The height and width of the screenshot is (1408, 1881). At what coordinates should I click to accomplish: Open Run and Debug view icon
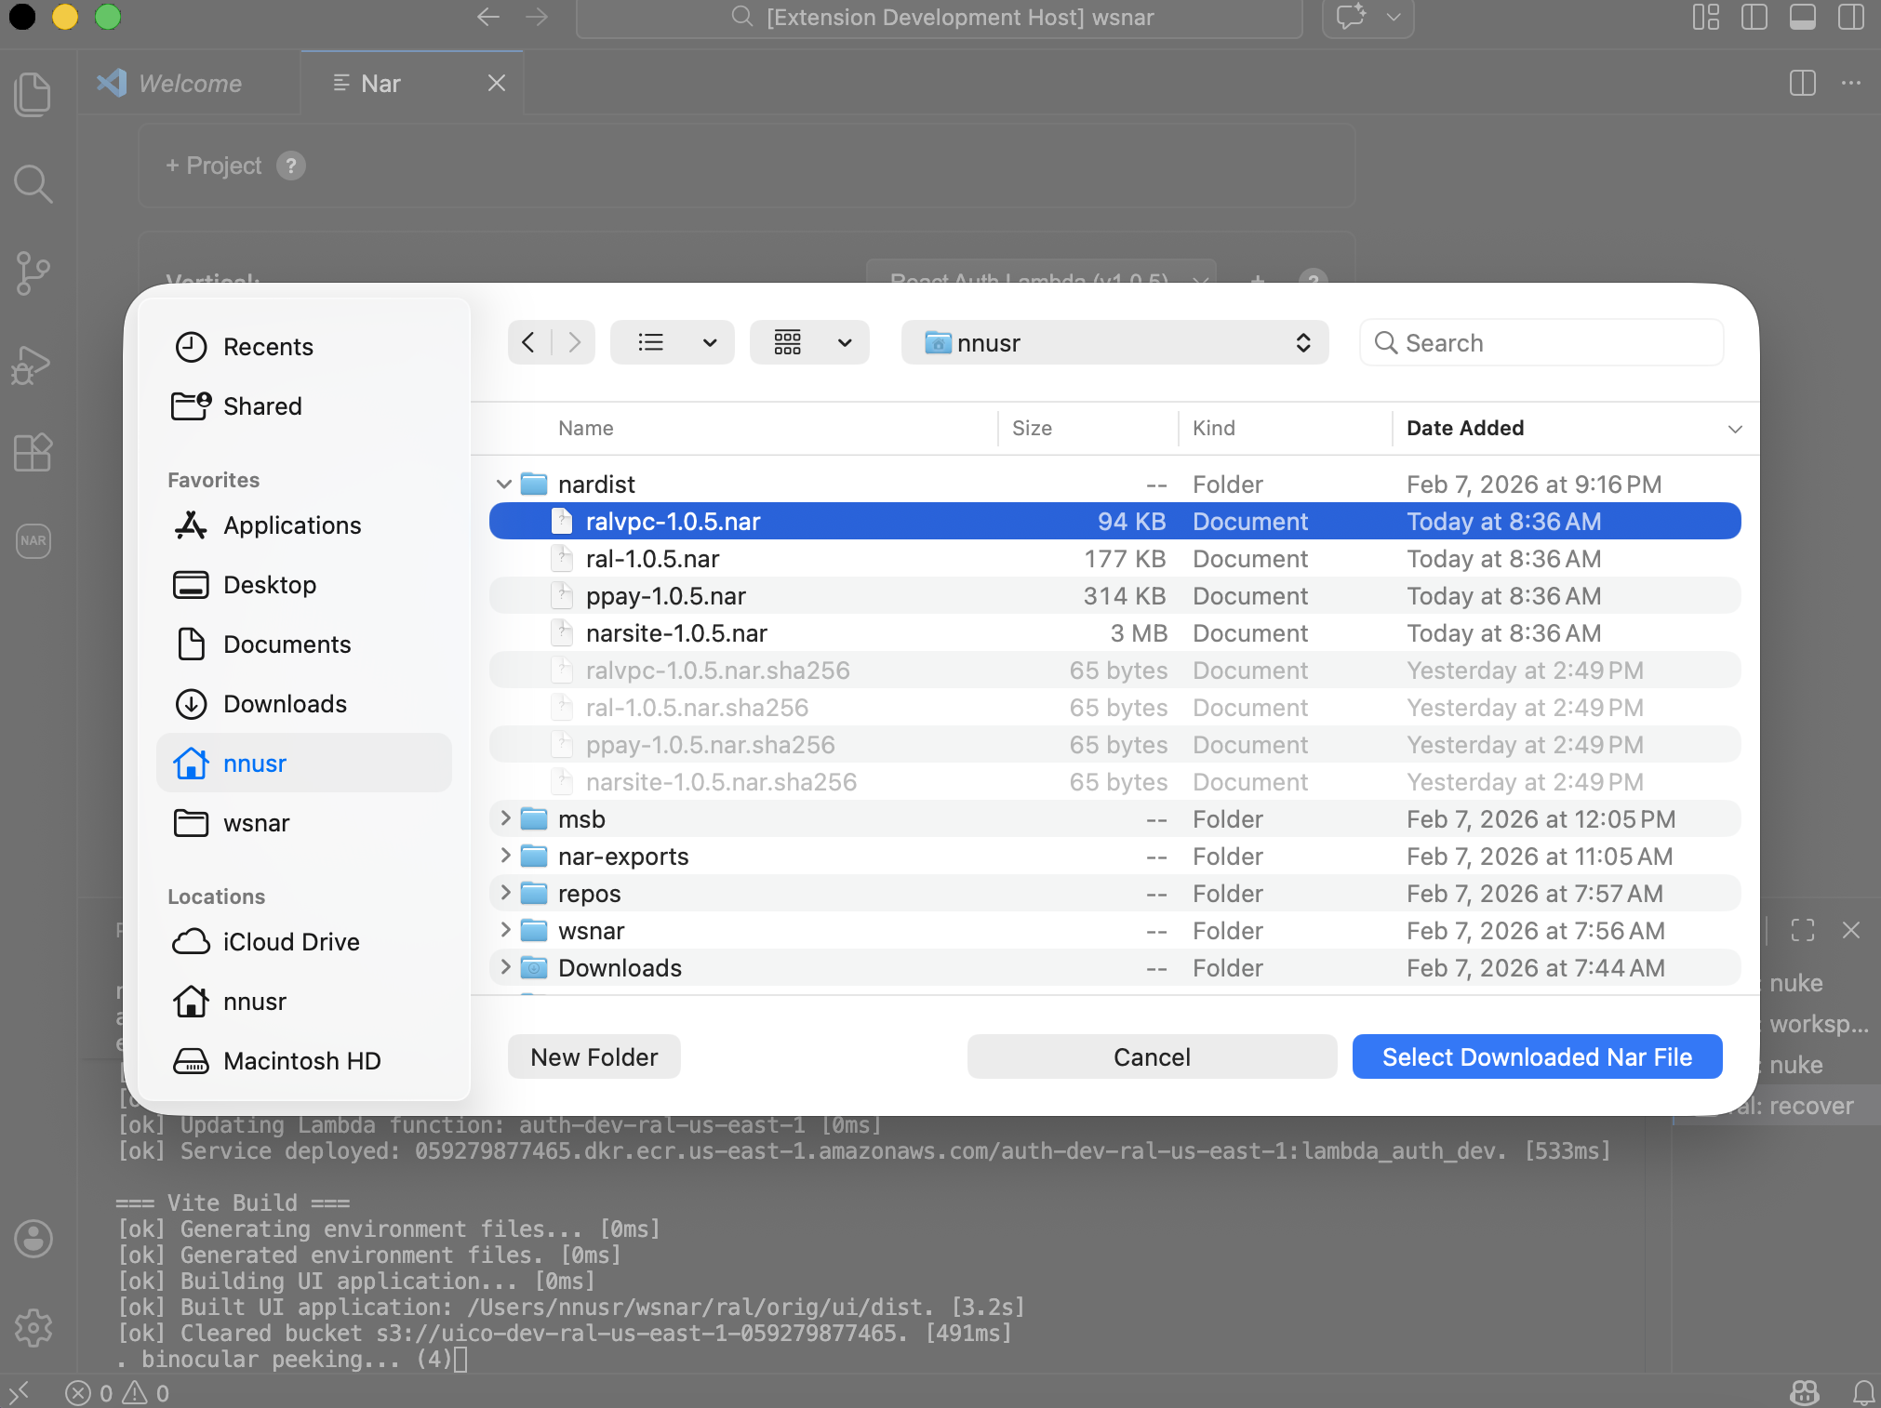click(33, 364)
